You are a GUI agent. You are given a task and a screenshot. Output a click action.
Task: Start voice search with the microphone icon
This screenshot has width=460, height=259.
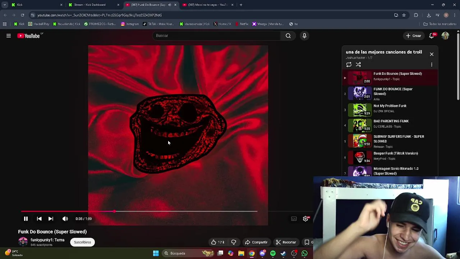[x=304, y=36]
